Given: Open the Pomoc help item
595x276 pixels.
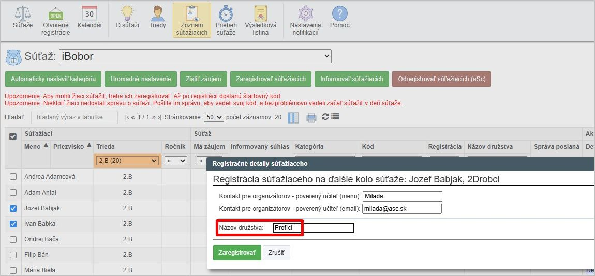Looking at the screenshot, I should [339, 17].
